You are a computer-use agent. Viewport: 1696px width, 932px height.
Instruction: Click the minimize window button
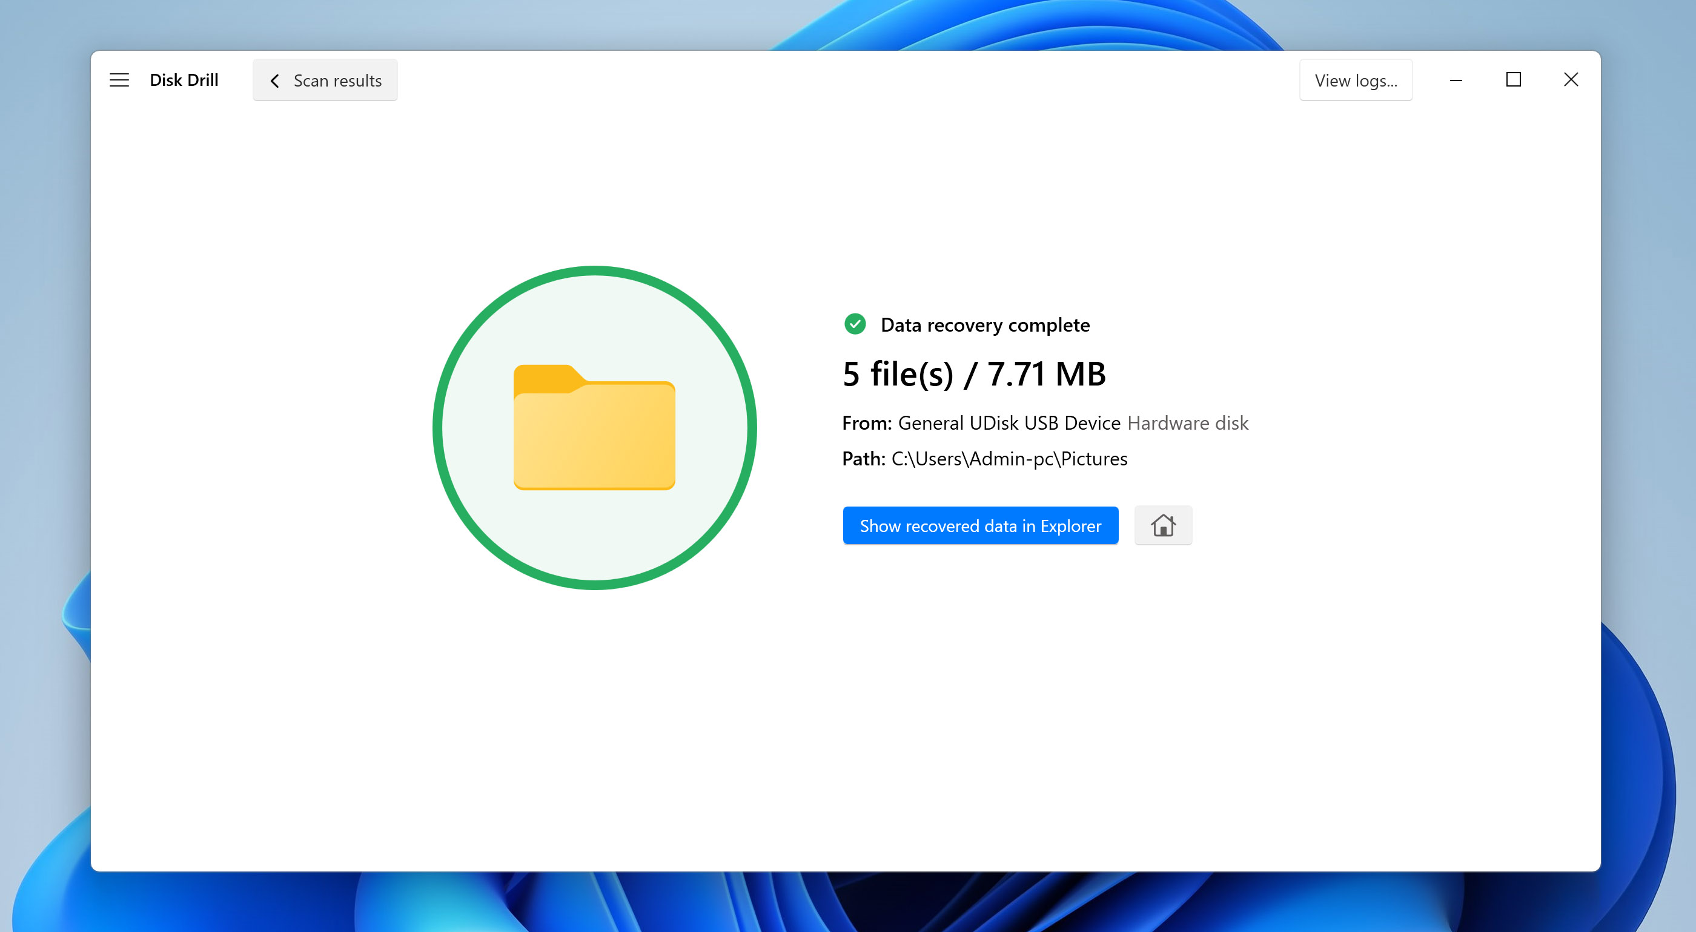click(1456, 79)
